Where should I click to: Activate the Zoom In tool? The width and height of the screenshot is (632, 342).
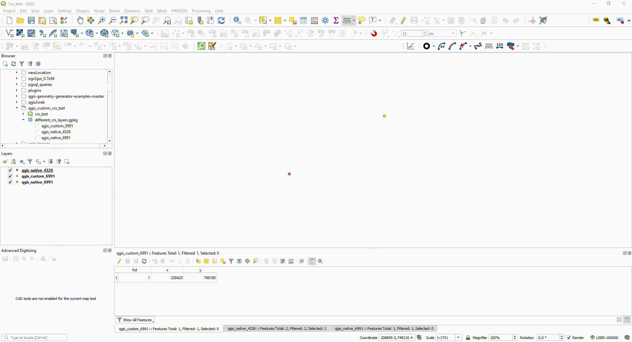101,20
